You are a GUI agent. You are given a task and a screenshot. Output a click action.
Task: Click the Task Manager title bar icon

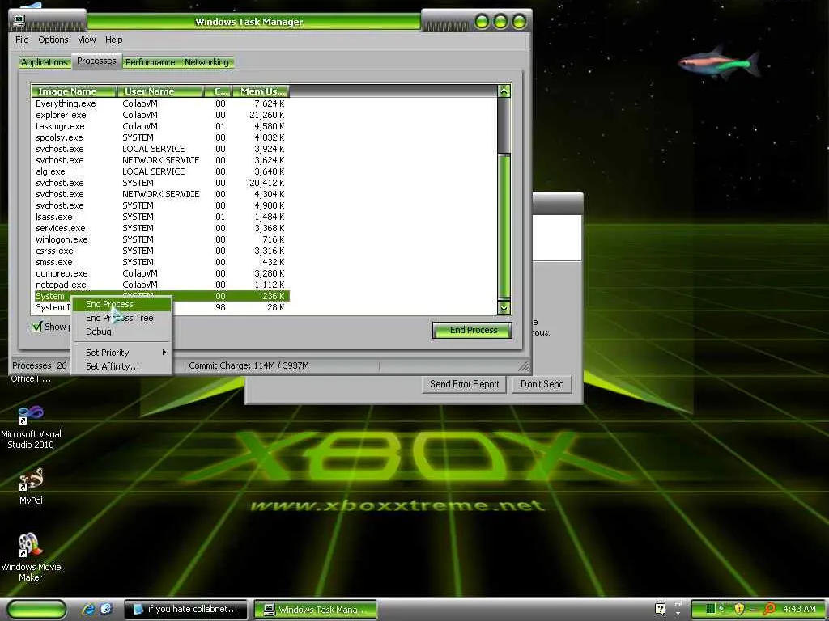click(19, 20)
